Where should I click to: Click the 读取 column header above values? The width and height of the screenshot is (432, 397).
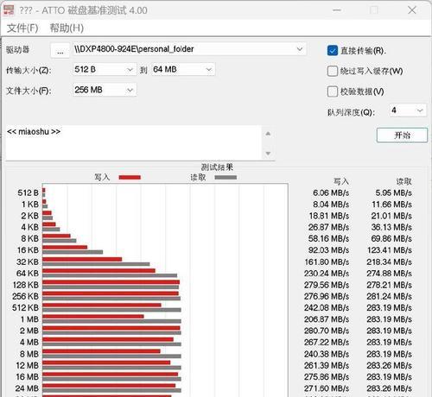[404, 181]
